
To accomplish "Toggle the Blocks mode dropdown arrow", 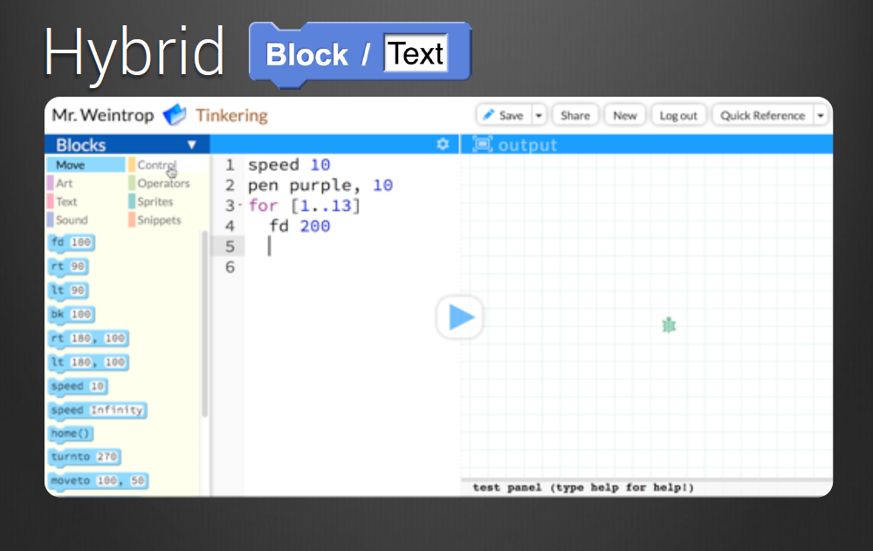I will click(191, 145).
